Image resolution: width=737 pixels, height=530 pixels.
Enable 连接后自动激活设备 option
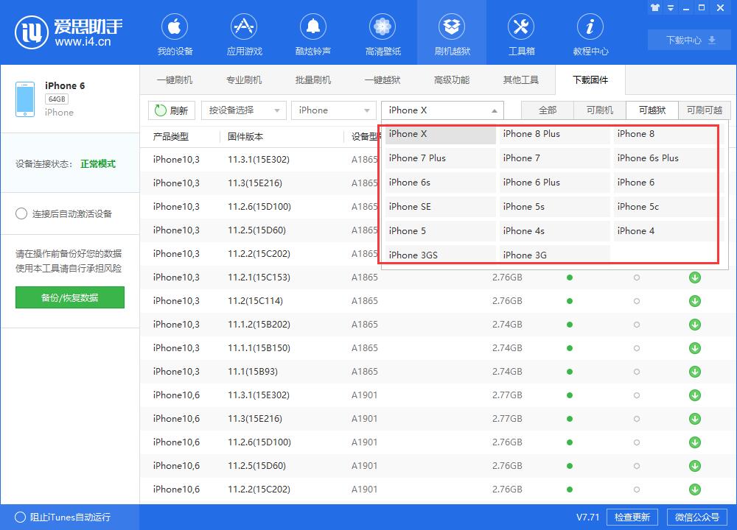click(21, 214)
